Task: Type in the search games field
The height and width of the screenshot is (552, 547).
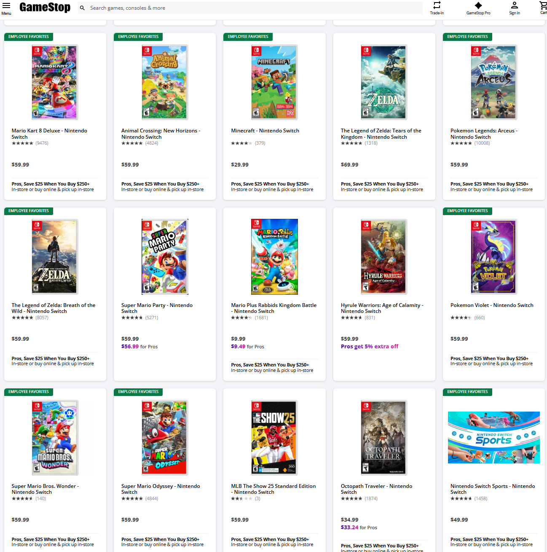Action: pyautogui.click(x=253, y=8)
